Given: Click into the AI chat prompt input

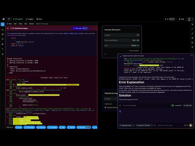Looking at the screenshot, I should (x=155, y=116).
